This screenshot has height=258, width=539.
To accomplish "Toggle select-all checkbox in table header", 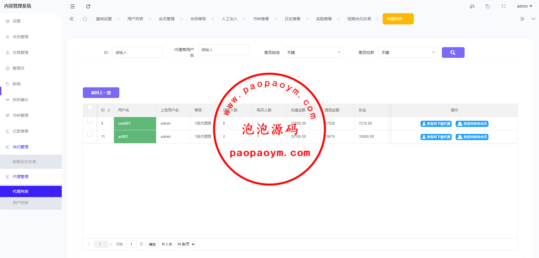I will (x=90, y=108).
